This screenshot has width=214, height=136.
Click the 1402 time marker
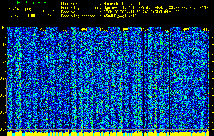(42, 29)
